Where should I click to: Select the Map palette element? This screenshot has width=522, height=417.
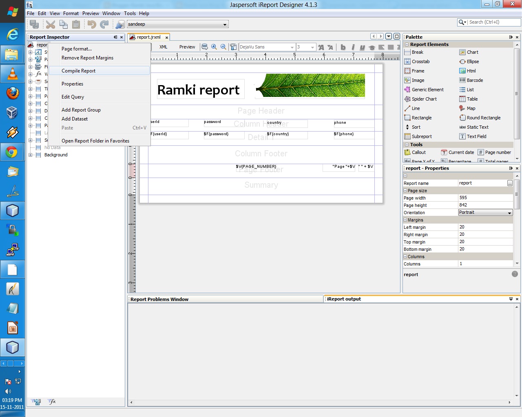point(467,108)
